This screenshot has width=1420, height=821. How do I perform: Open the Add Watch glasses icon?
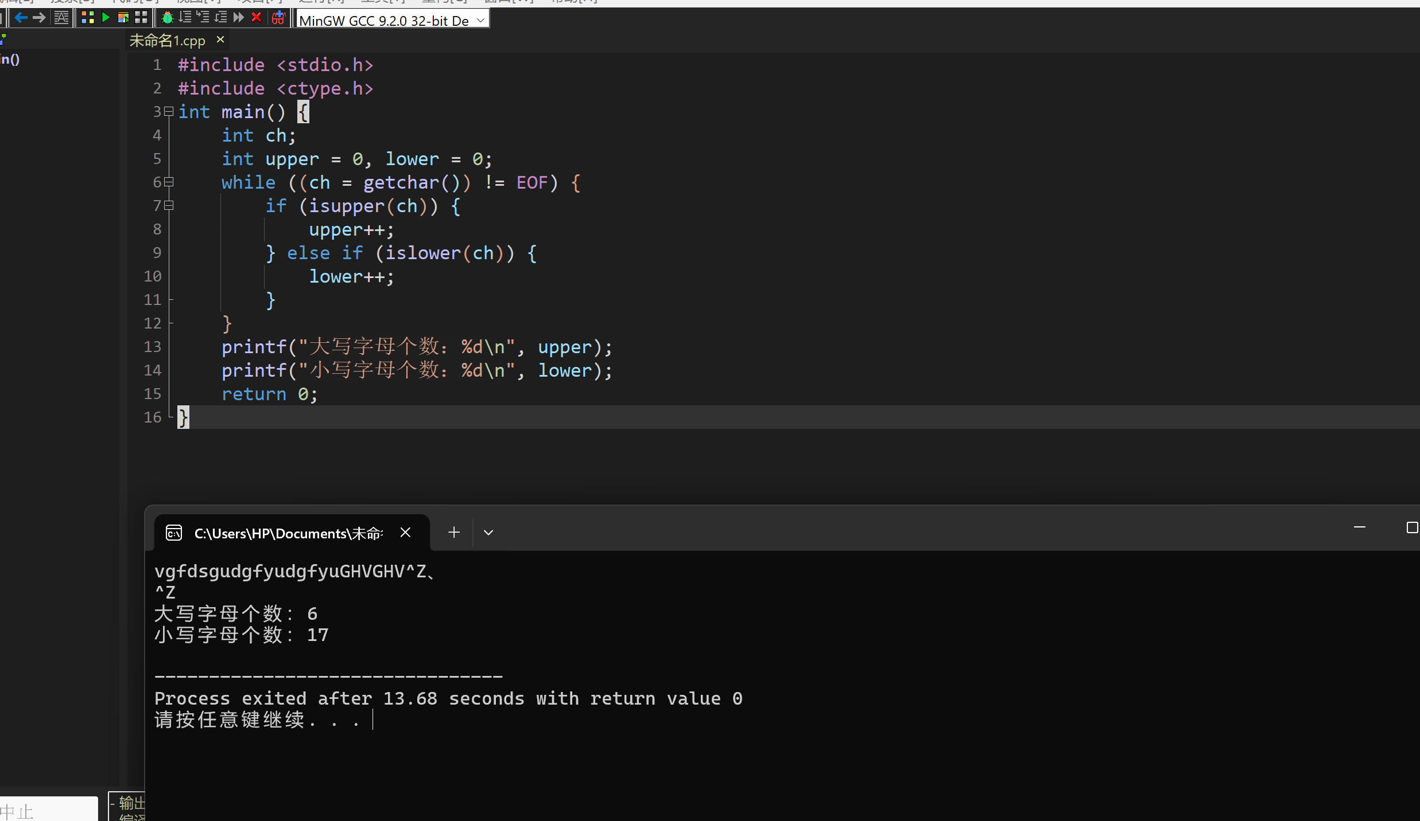coord(278,18)
